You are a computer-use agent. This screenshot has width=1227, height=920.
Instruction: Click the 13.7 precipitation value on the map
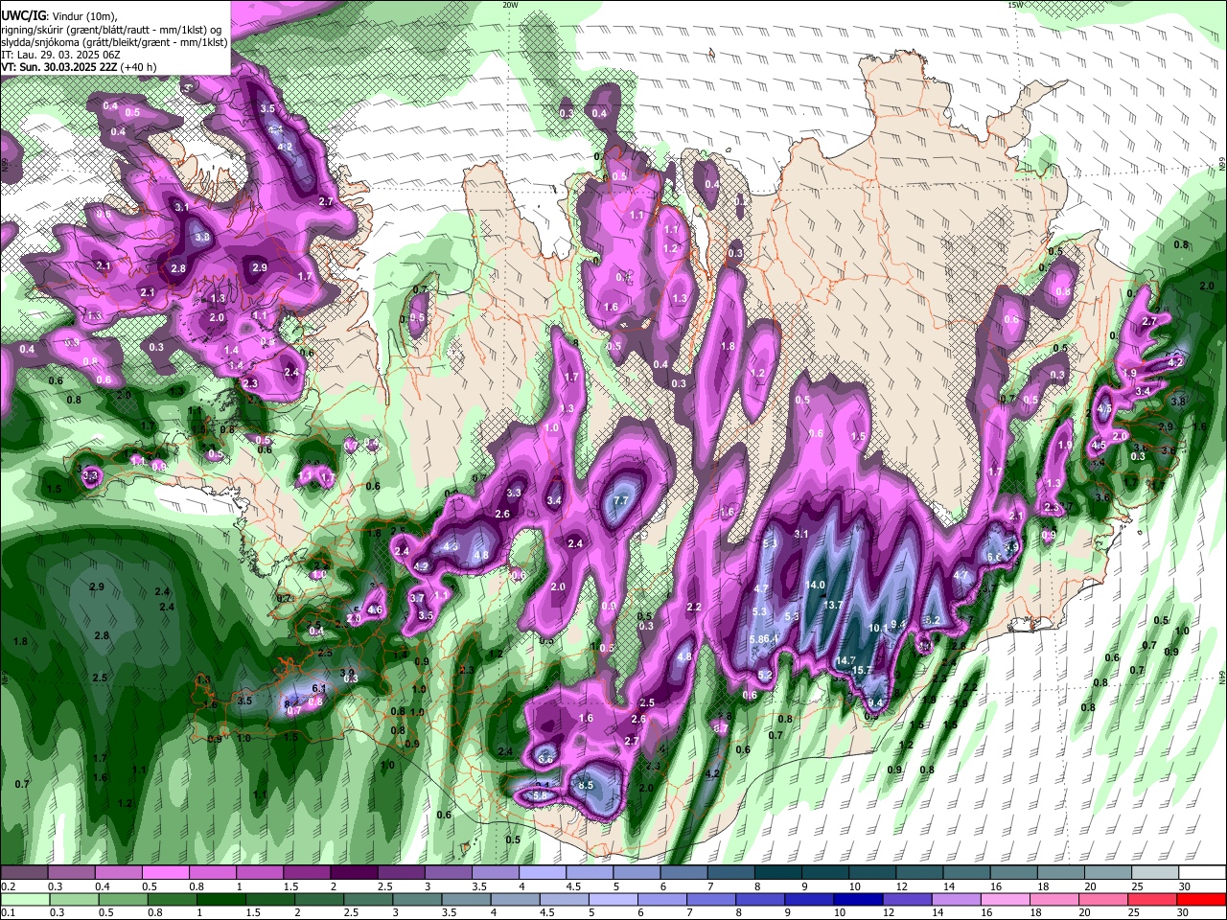click(x=833, y=605)
